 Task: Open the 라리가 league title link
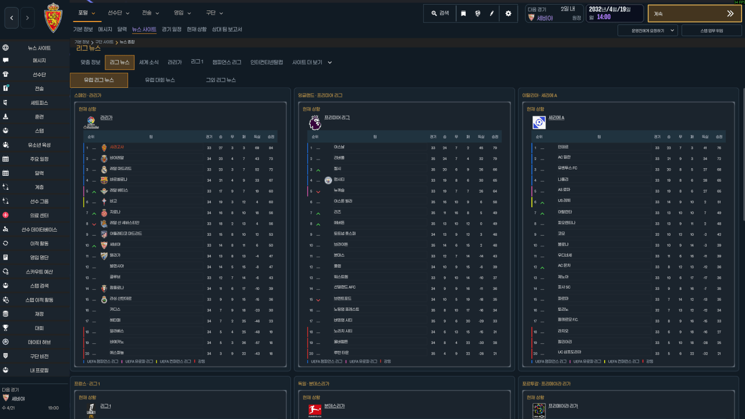107,118
